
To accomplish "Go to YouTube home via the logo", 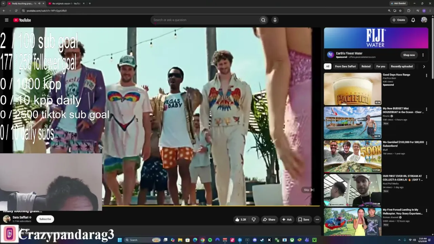I will point(22,20).
